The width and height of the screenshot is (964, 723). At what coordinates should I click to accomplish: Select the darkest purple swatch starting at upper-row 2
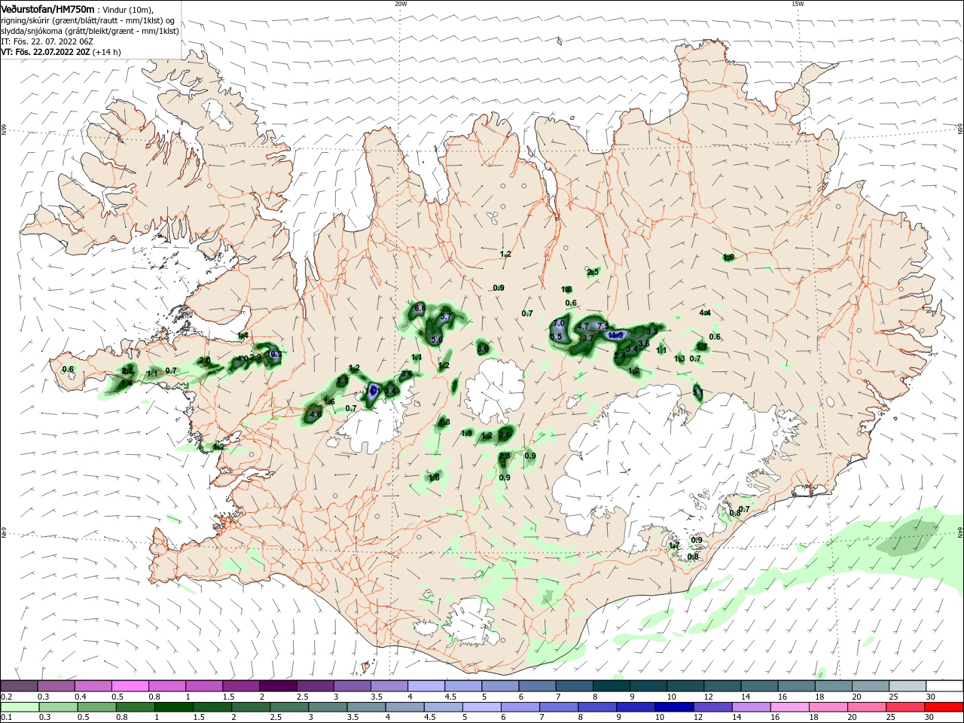point(278,686)
